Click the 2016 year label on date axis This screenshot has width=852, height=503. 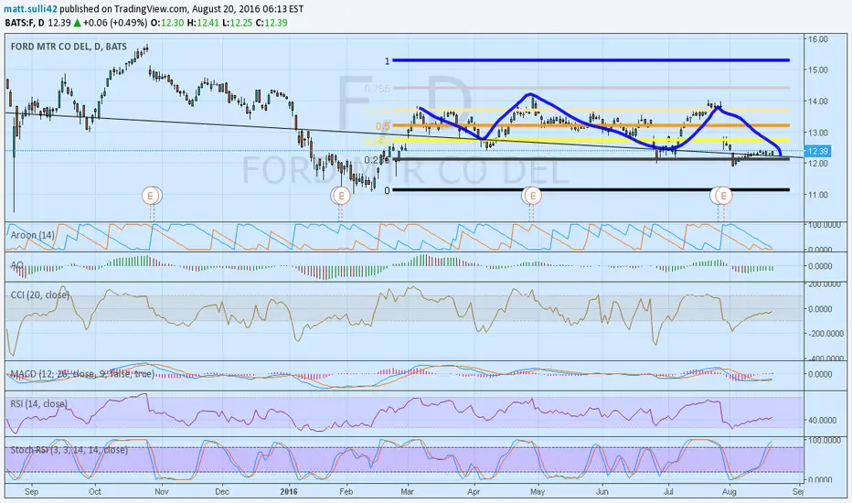tap(289, 492)
